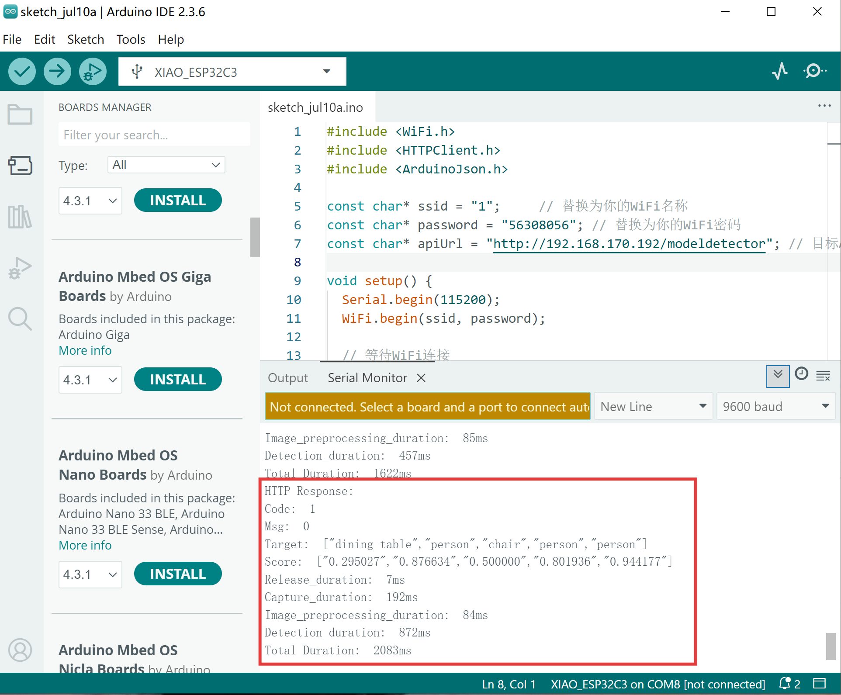Image resolution: width=841 pixels, height=695 pixels.
Task: Click the Ln 8, Col 1 status indicator
Action: (x=509, y=684)
